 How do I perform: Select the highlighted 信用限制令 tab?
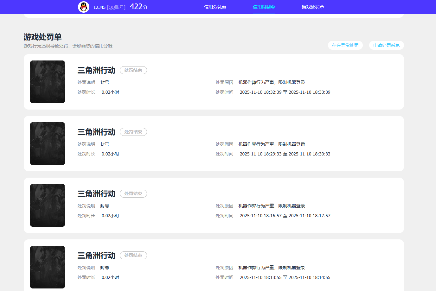coord(264,7)
